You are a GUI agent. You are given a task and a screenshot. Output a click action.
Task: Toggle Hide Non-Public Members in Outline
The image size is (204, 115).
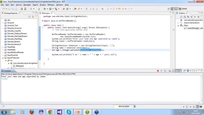[x=195, y=17]
